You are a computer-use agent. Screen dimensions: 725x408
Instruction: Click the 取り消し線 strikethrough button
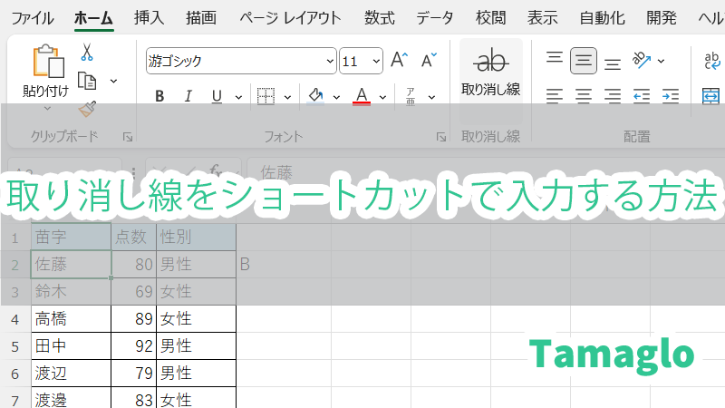[491, 71]
